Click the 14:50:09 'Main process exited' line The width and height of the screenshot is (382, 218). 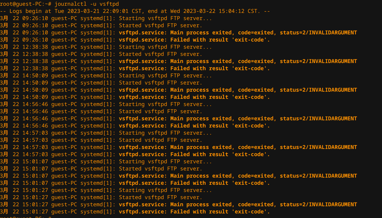179,90
